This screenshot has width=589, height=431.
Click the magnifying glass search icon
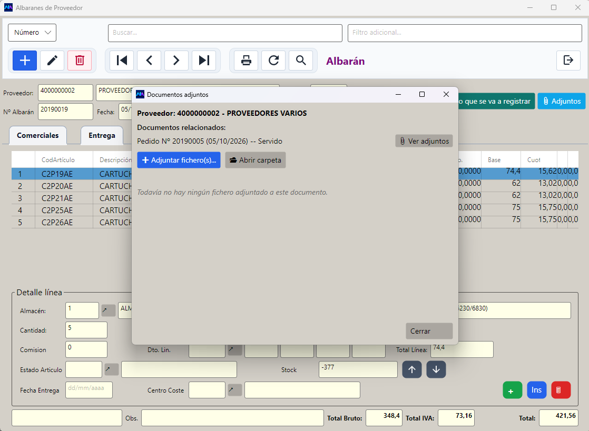[x=301, y=61]
